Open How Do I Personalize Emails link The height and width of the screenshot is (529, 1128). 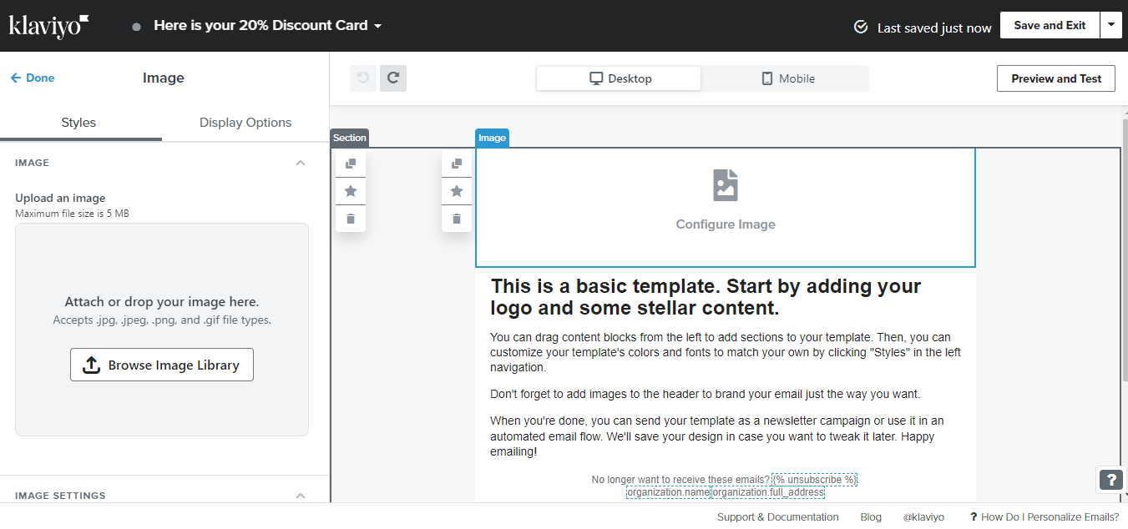click(x=1045, y=517)
